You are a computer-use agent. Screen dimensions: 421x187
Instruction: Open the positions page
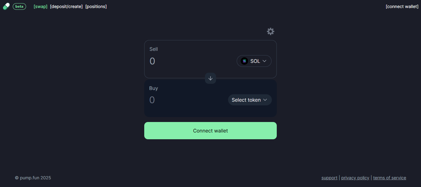tap(96, 6)
